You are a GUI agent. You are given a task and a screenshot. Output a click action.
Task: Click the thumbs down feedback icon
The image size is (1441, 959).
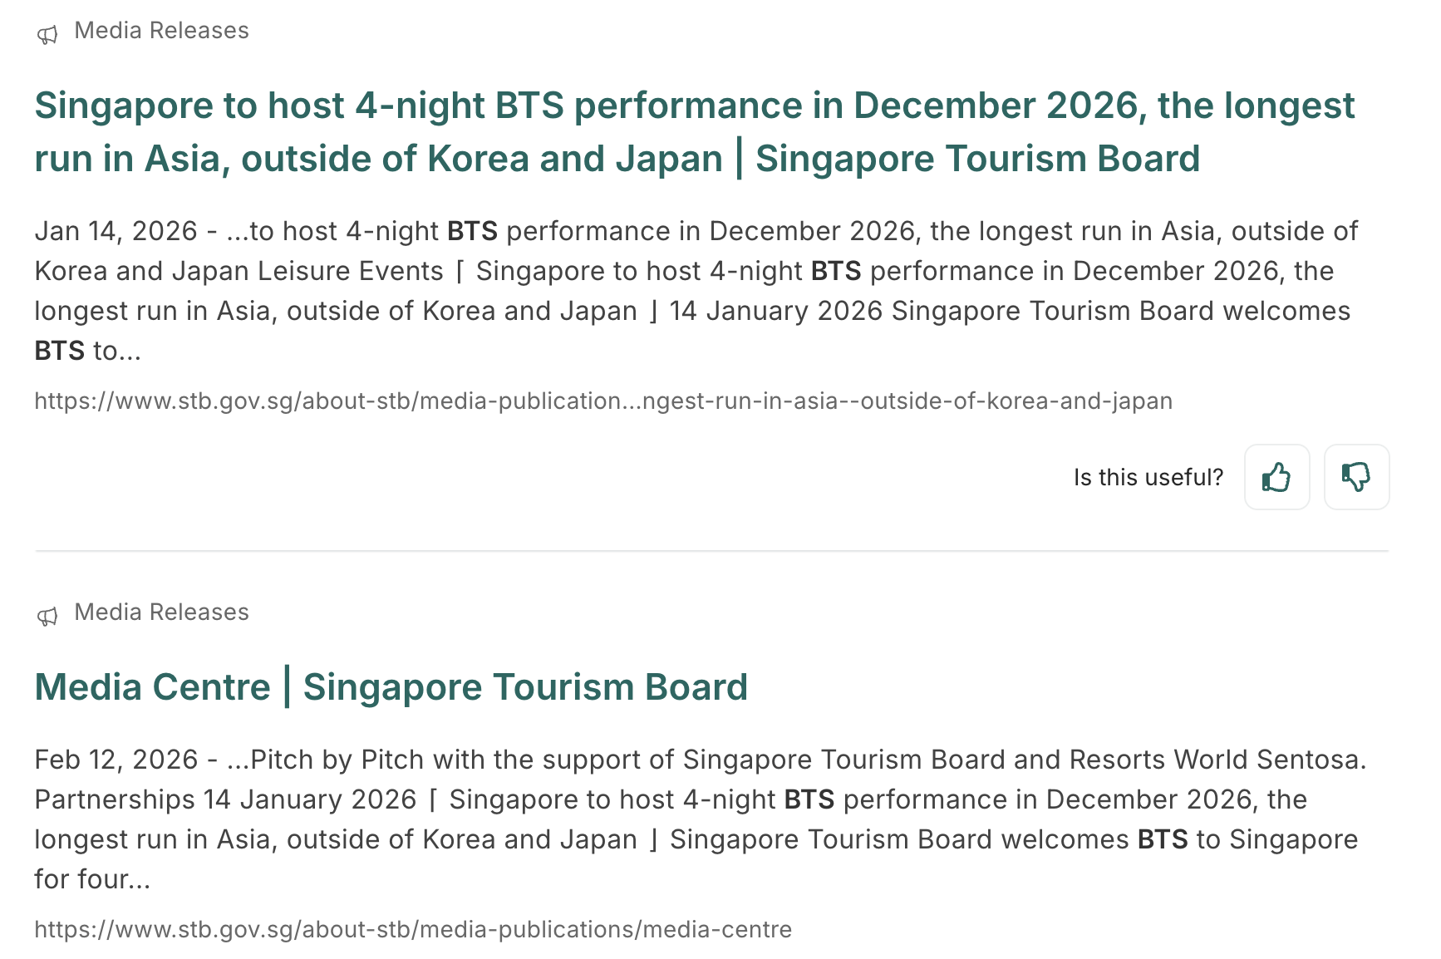click(x=1356, y=477)
